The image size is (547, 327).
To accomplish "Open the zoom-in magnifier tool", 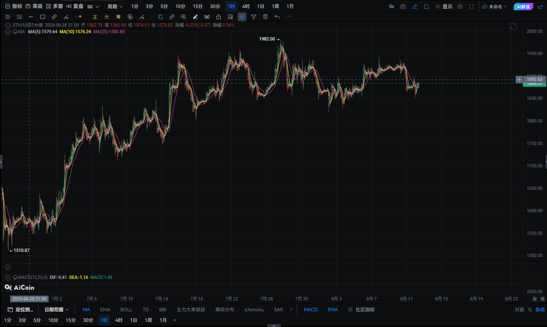I will coord(184,17).
